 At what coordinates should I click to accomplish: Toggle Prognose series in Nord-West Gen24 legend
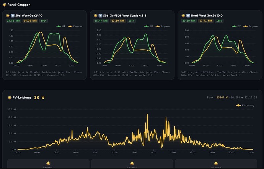(x=251, y=26)
